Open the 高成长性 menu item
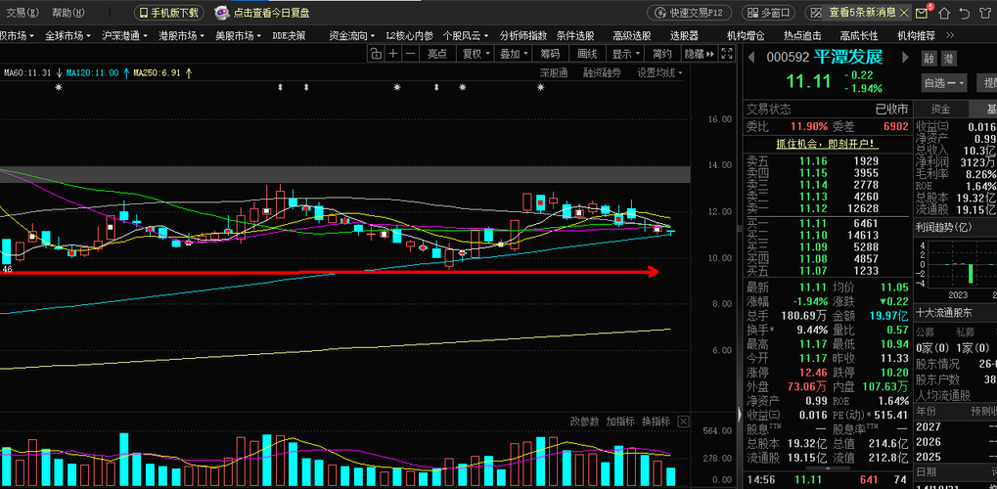This screenshot has width=997, height=489. coord(859,35)
